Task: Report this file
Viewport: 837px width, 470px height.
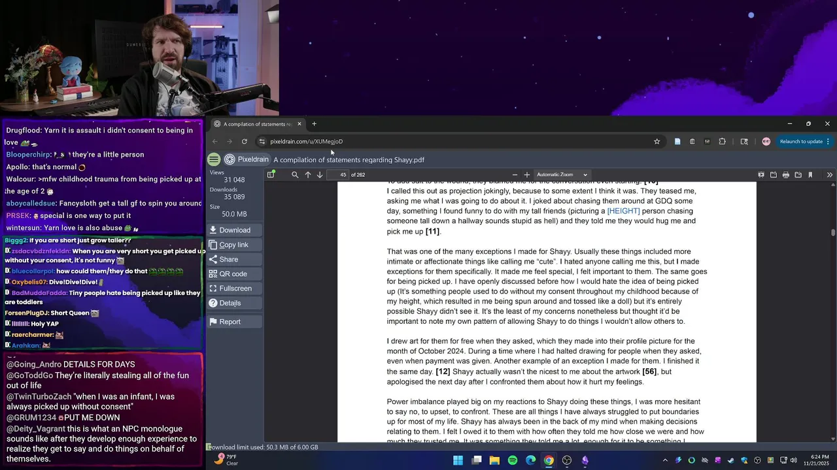Action: tap(234, 321)
